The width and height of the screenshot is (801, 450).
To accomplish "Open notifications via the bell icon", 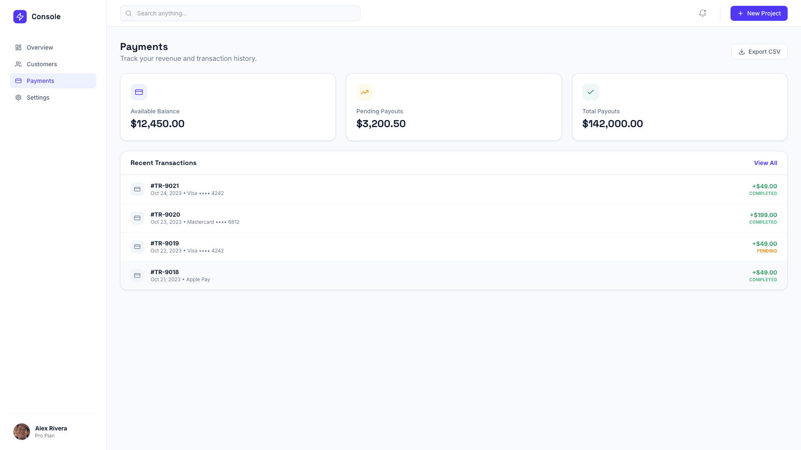I will click(703, 13).
